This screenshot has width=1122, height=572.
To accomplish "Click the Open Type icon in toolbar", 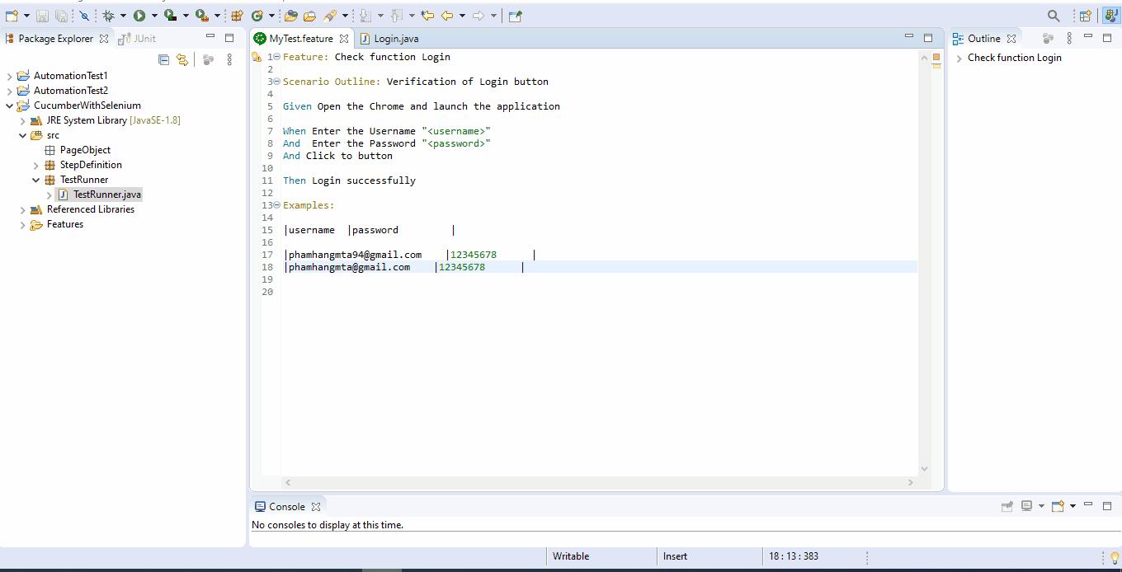I will [x=290, y=16].
